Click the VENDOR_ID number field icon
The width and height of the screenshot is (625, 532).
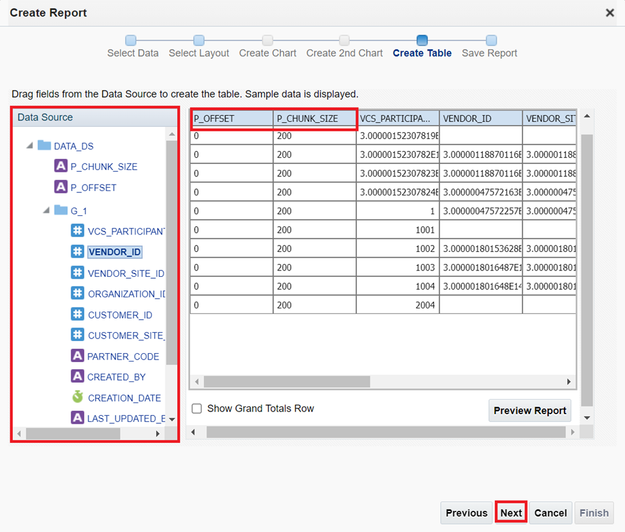pyautogui.click(x=78, y=251)
